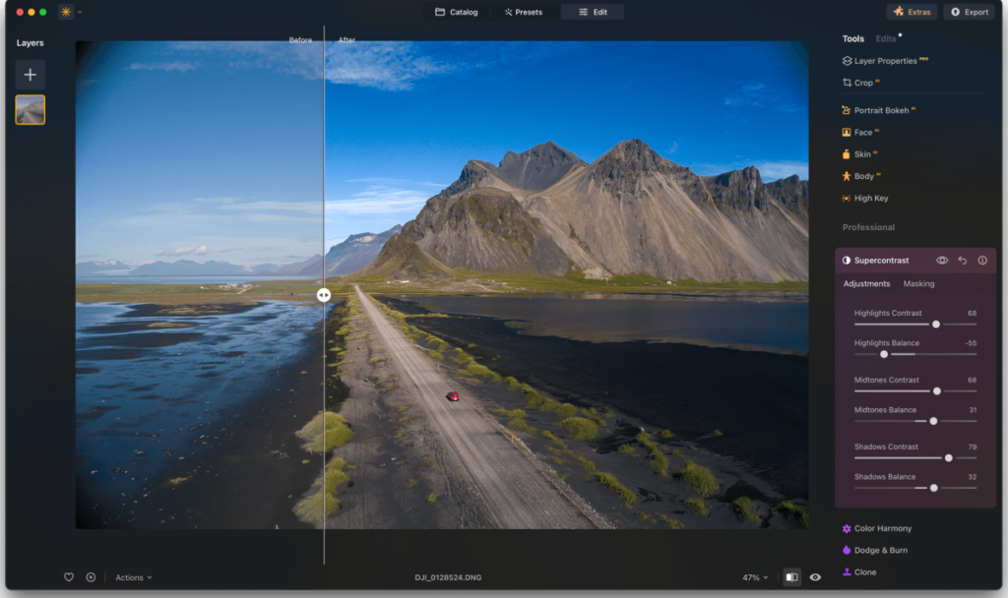Click the Luminar sun logo icon

point(66,12)
